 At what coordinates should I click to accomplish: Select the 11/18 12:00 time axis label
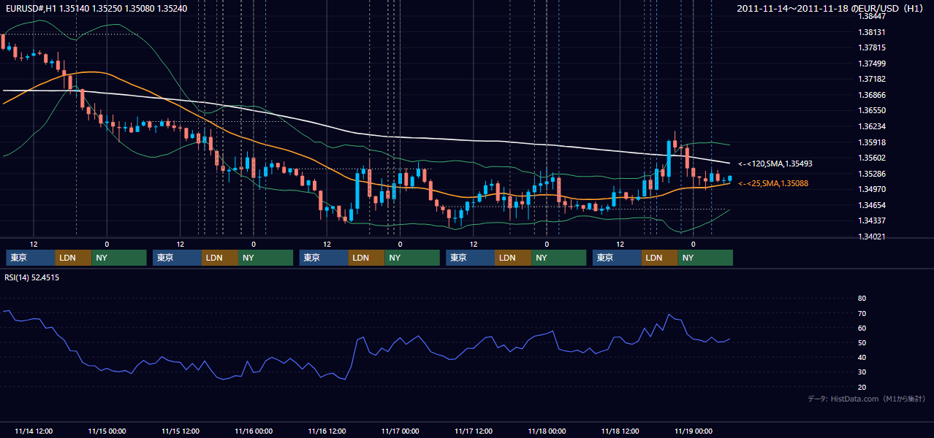click(620, 431)
